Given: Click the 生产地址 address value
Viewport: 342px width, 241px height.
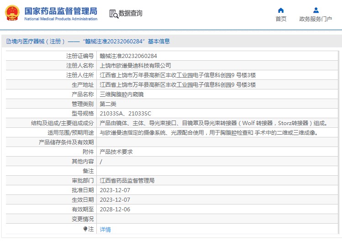Looking at the screenshot, I should [178, 85].
